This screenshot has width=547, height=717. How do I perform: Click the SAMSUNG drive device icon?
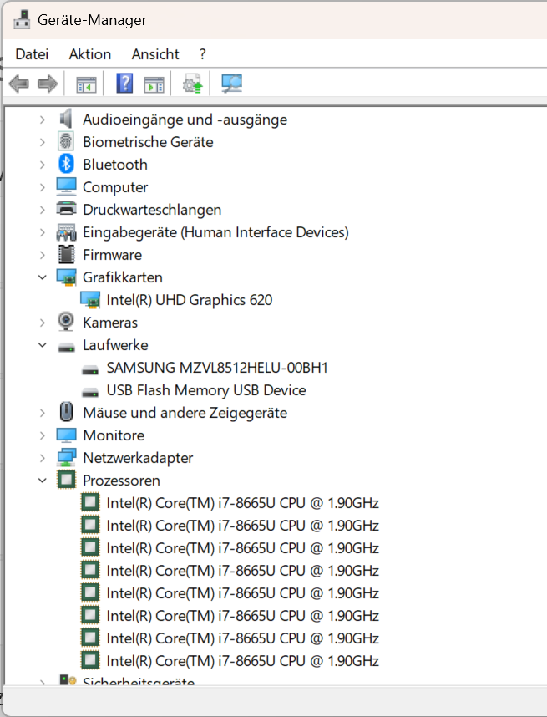[x=90, y=370]
